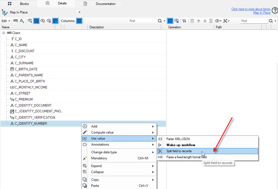Toggle the highlighted eye button above the Operation column
Screen dimensions: 278x189
pyautogui.click(x=170, y=21)
